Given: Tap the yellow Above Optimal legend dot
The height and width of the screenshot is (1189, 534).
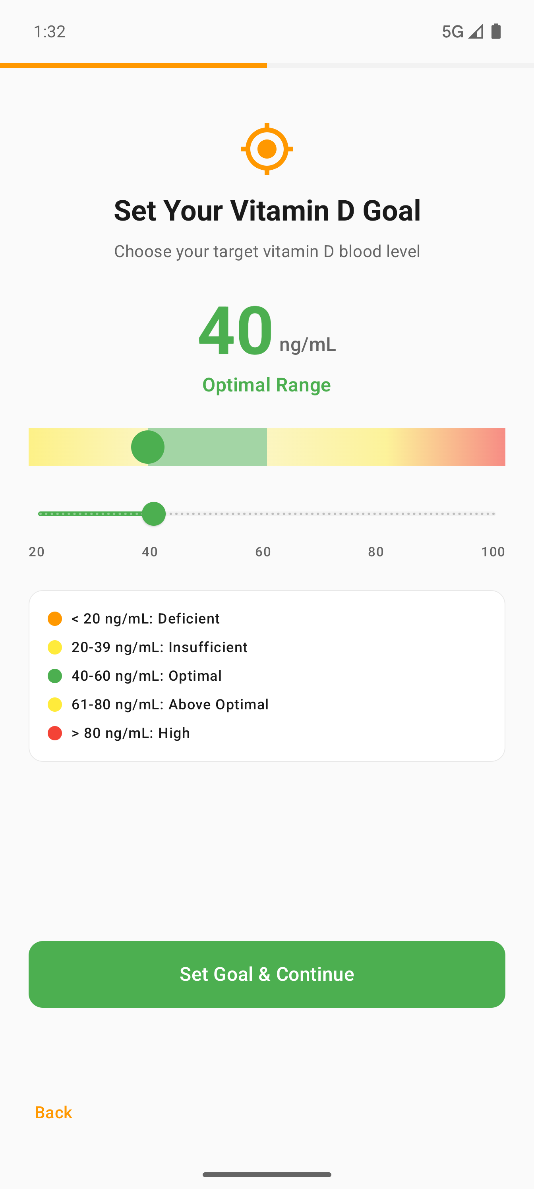Looking at the screenshot, I should 55,704.
